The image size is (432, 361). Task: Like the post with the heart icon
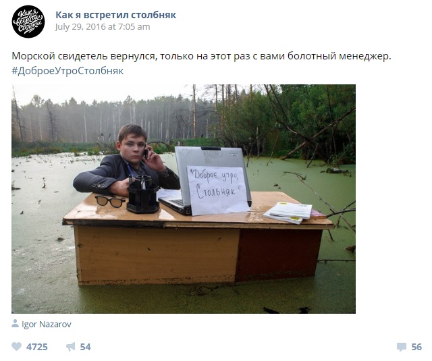coord(16,347)
